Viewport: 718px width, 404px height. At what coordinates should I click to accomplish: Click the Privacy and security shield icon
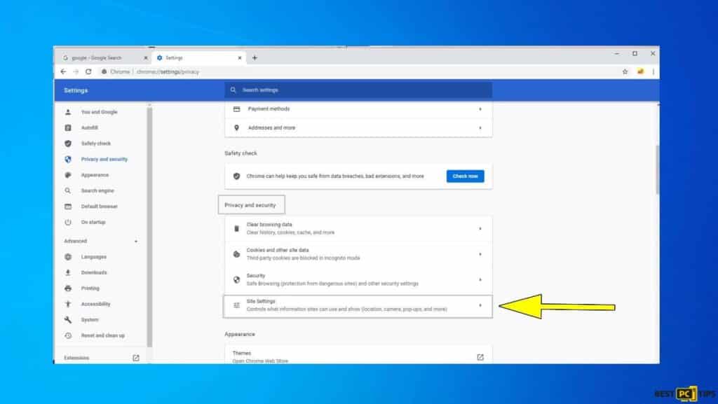pyautogui.click(x=68, y=160)
